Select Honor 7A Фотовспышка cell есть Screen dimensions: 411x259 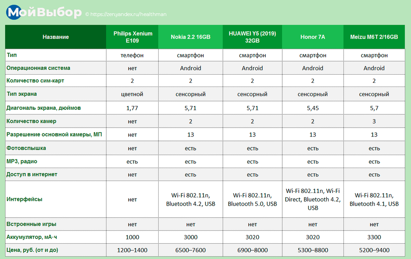pyautogui.click(x=313, y=148)
